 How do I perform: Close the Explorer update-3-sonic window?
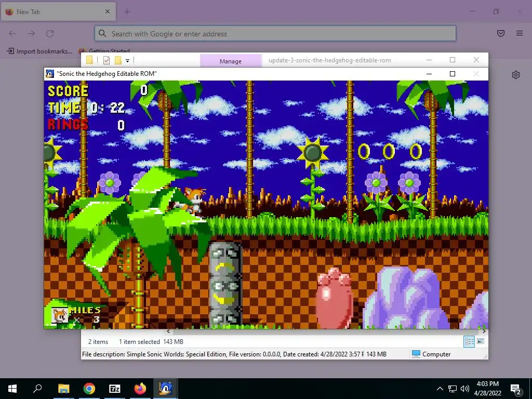[x=476, y=60]
